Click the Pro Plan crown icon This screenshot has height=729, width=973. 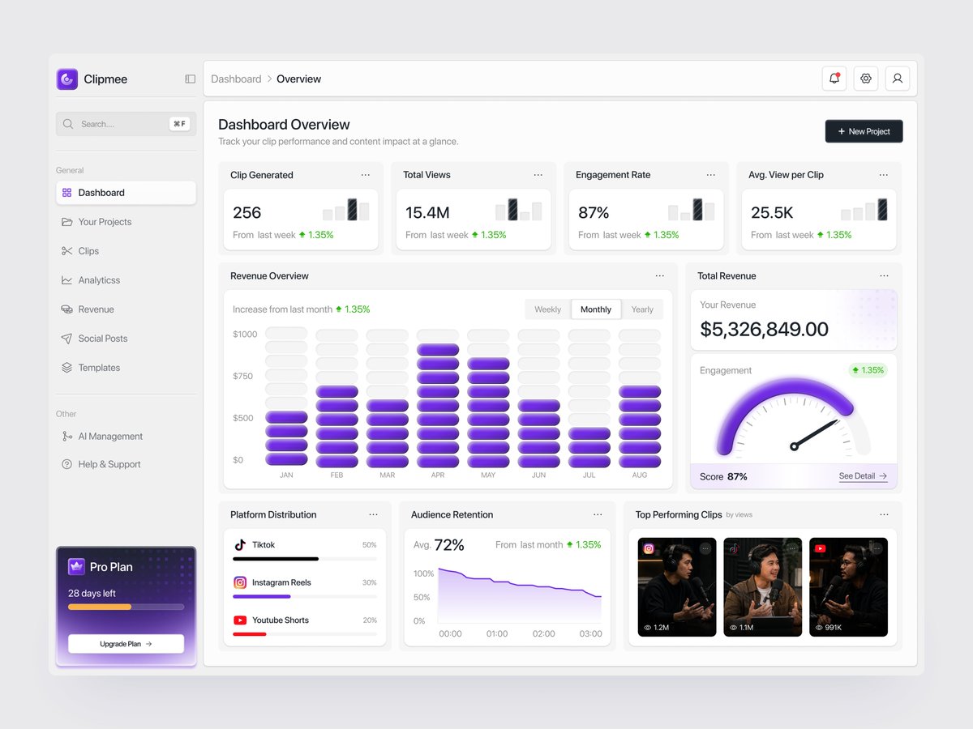coord(76,566)
